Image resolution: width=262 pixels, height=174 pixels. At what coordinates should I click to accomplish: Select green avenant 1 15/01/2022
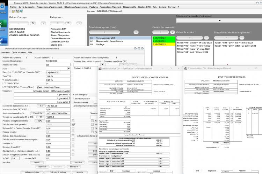[x=164, y=38]
